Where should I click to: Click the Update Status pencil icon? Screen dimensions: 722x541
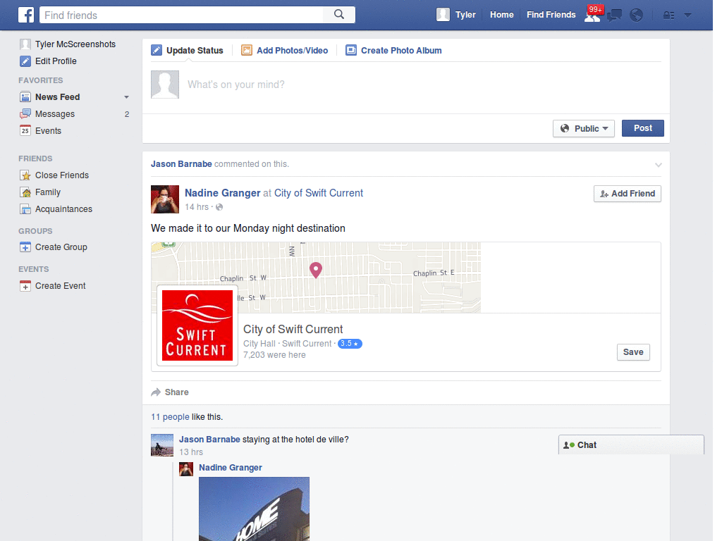(157, 50)
